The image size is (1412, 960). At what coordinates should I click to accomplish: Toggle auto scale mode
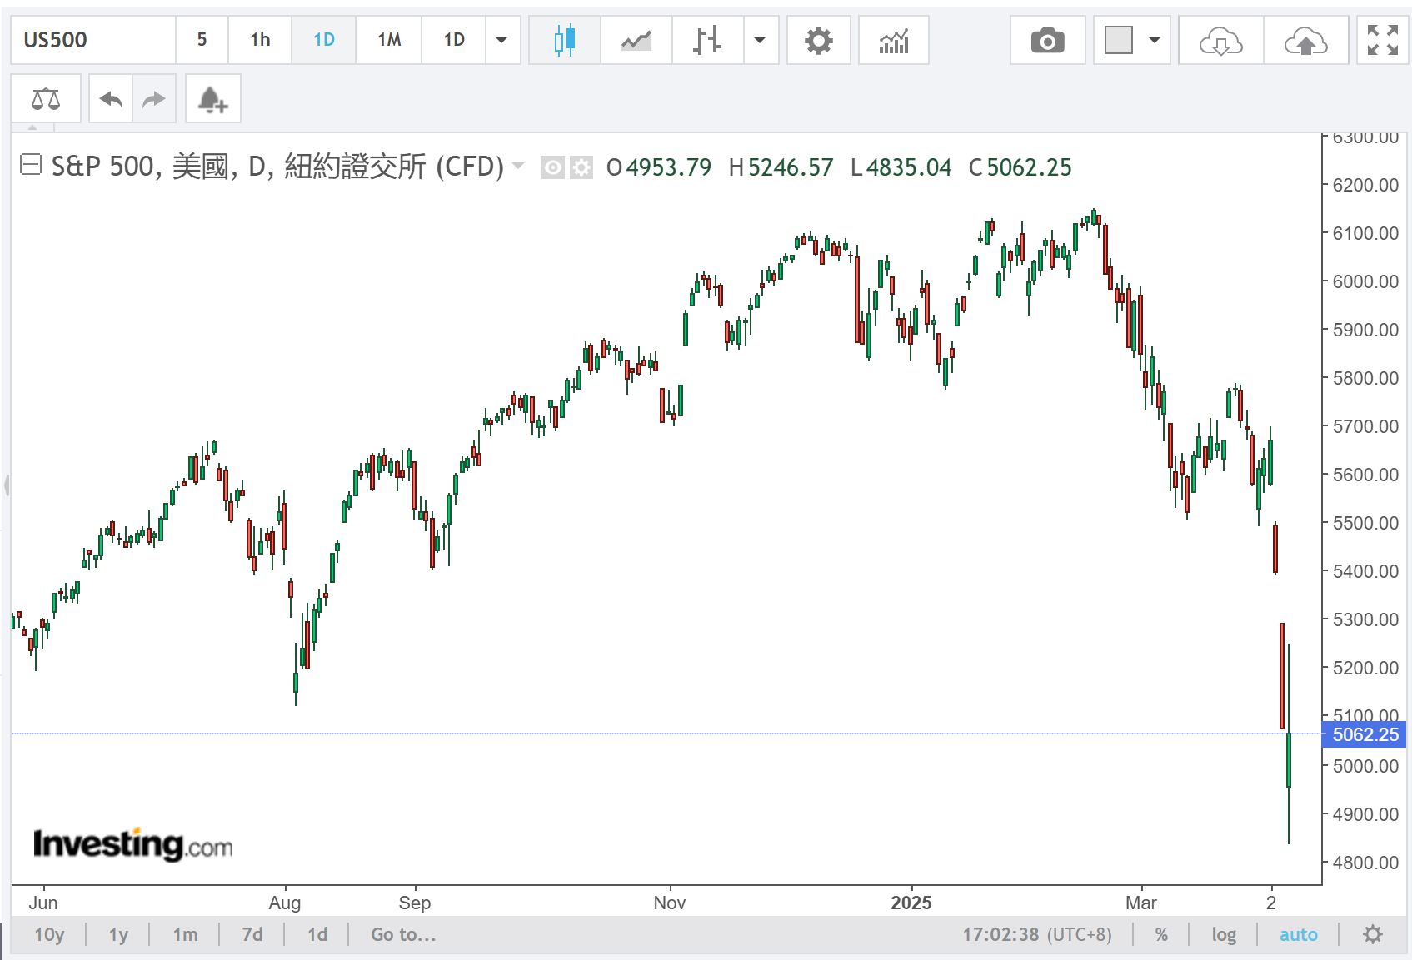coord(1299,934)
